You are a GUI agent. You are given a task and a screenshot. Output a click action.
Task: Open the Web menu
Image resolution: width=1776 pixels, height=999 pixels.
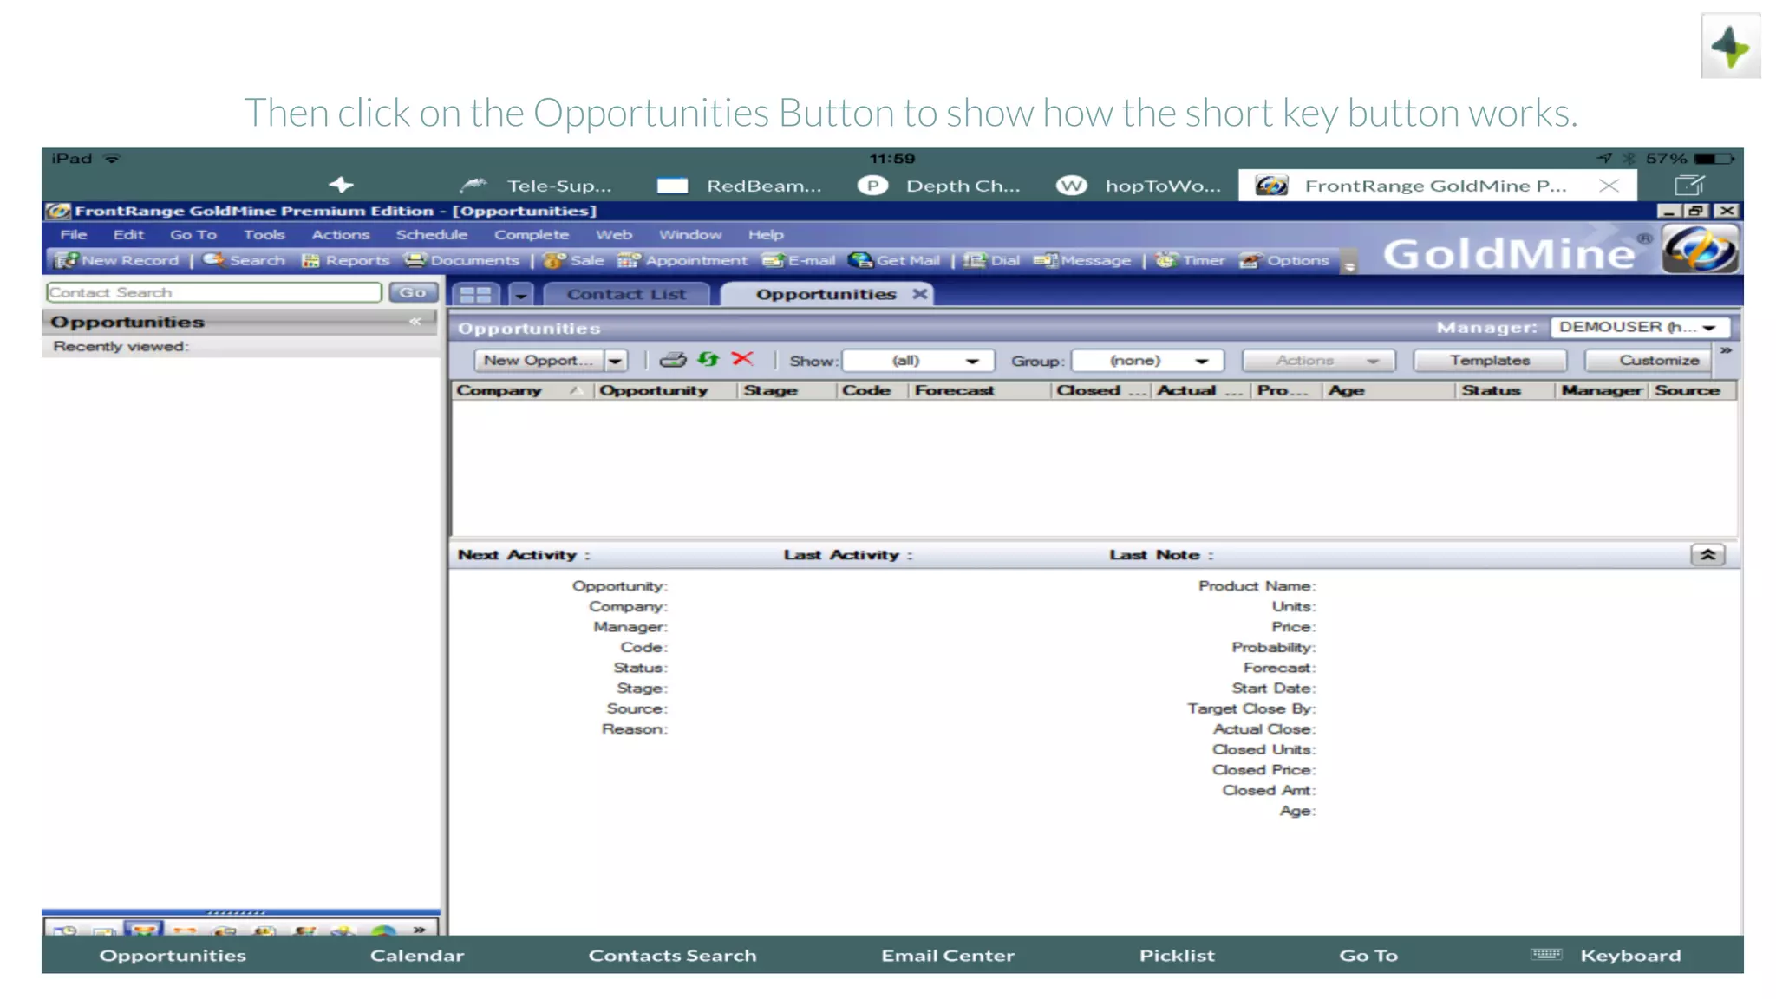coord(613,234)
